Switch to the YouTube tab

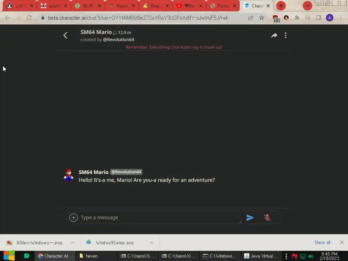coord(189,6)
